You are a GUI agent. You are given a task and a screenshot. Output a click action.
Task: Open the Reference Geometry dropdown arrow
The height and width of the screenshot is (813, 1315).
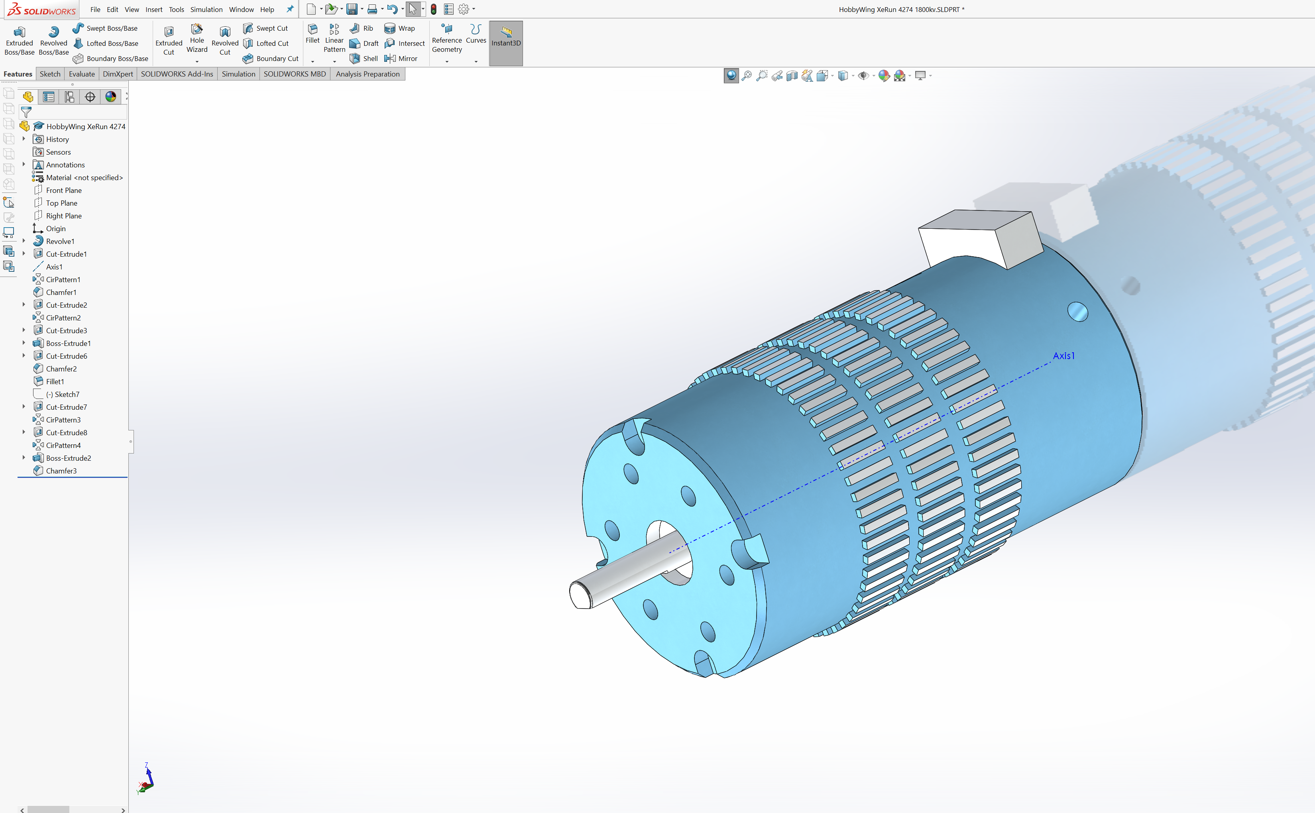tap(447, 62)
